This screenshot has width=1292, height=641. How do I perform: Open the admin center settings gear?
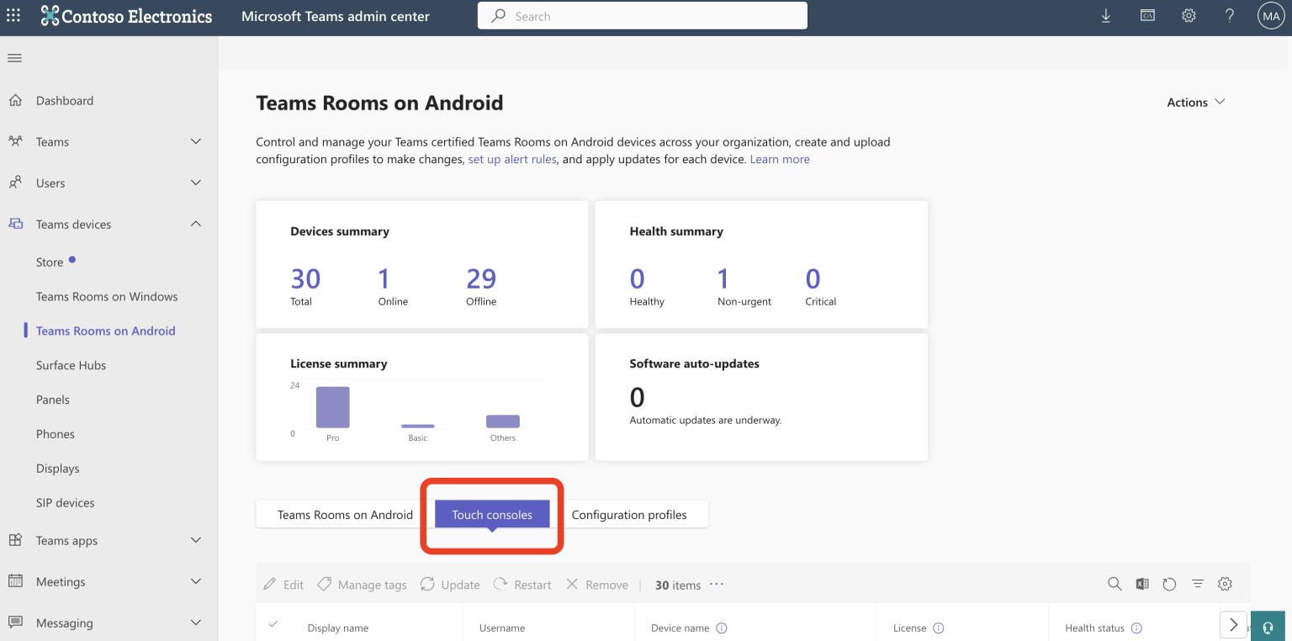[x=1189, y=15]
